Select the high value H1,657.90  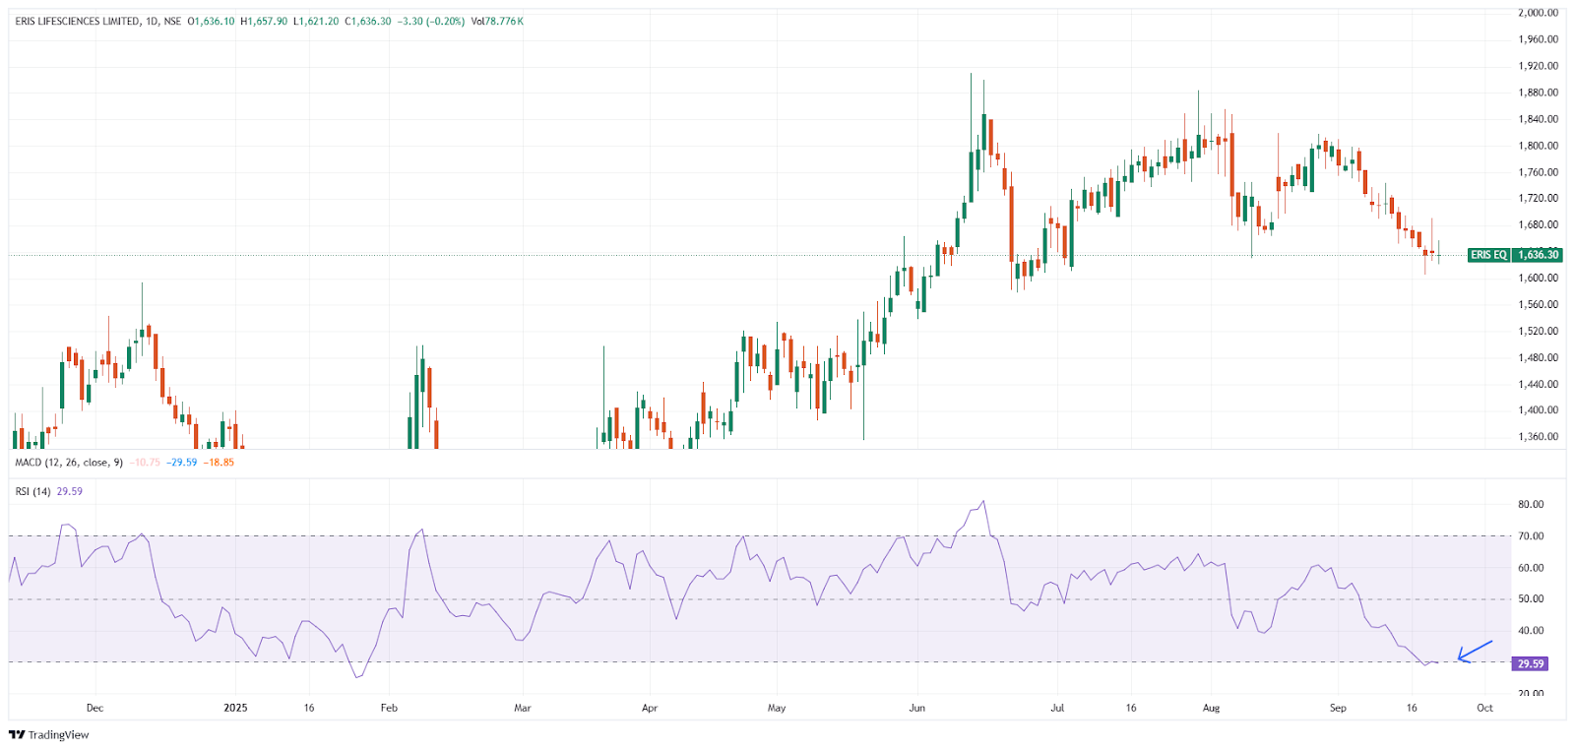click(x=264, y=21)
